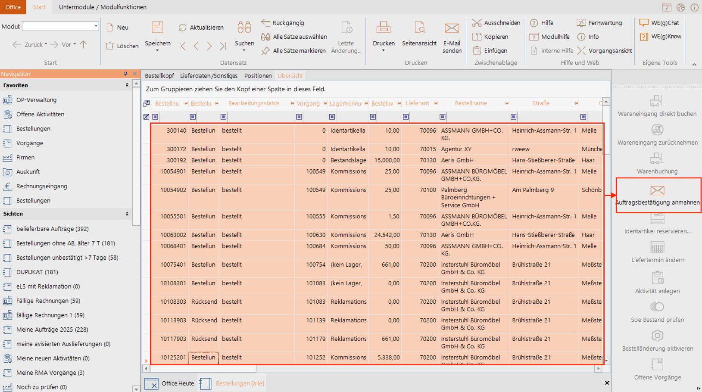Click the E-Mail senden envelope
Screen dimensions: 702x392
click(452, 28)
